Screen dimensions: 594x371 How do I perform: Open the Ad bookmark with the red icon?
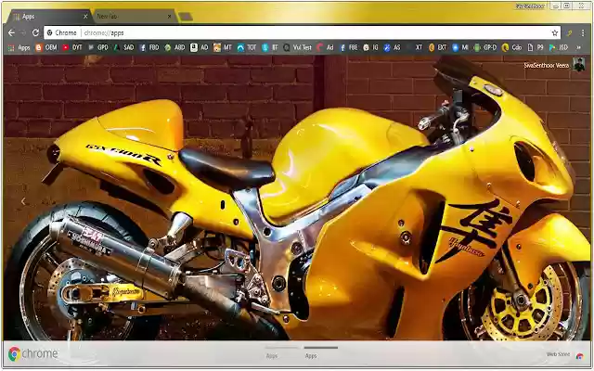click(325, 47)
